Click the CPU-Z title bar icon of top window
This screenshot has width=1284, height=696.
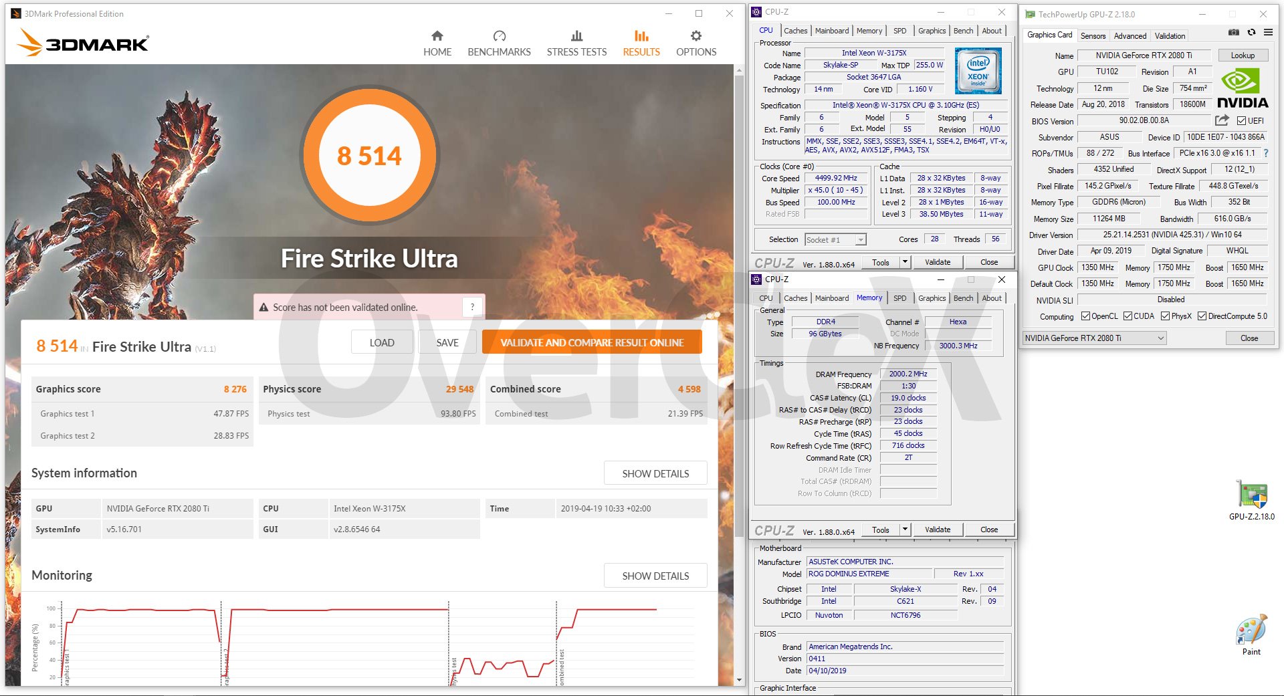[756, 12]
